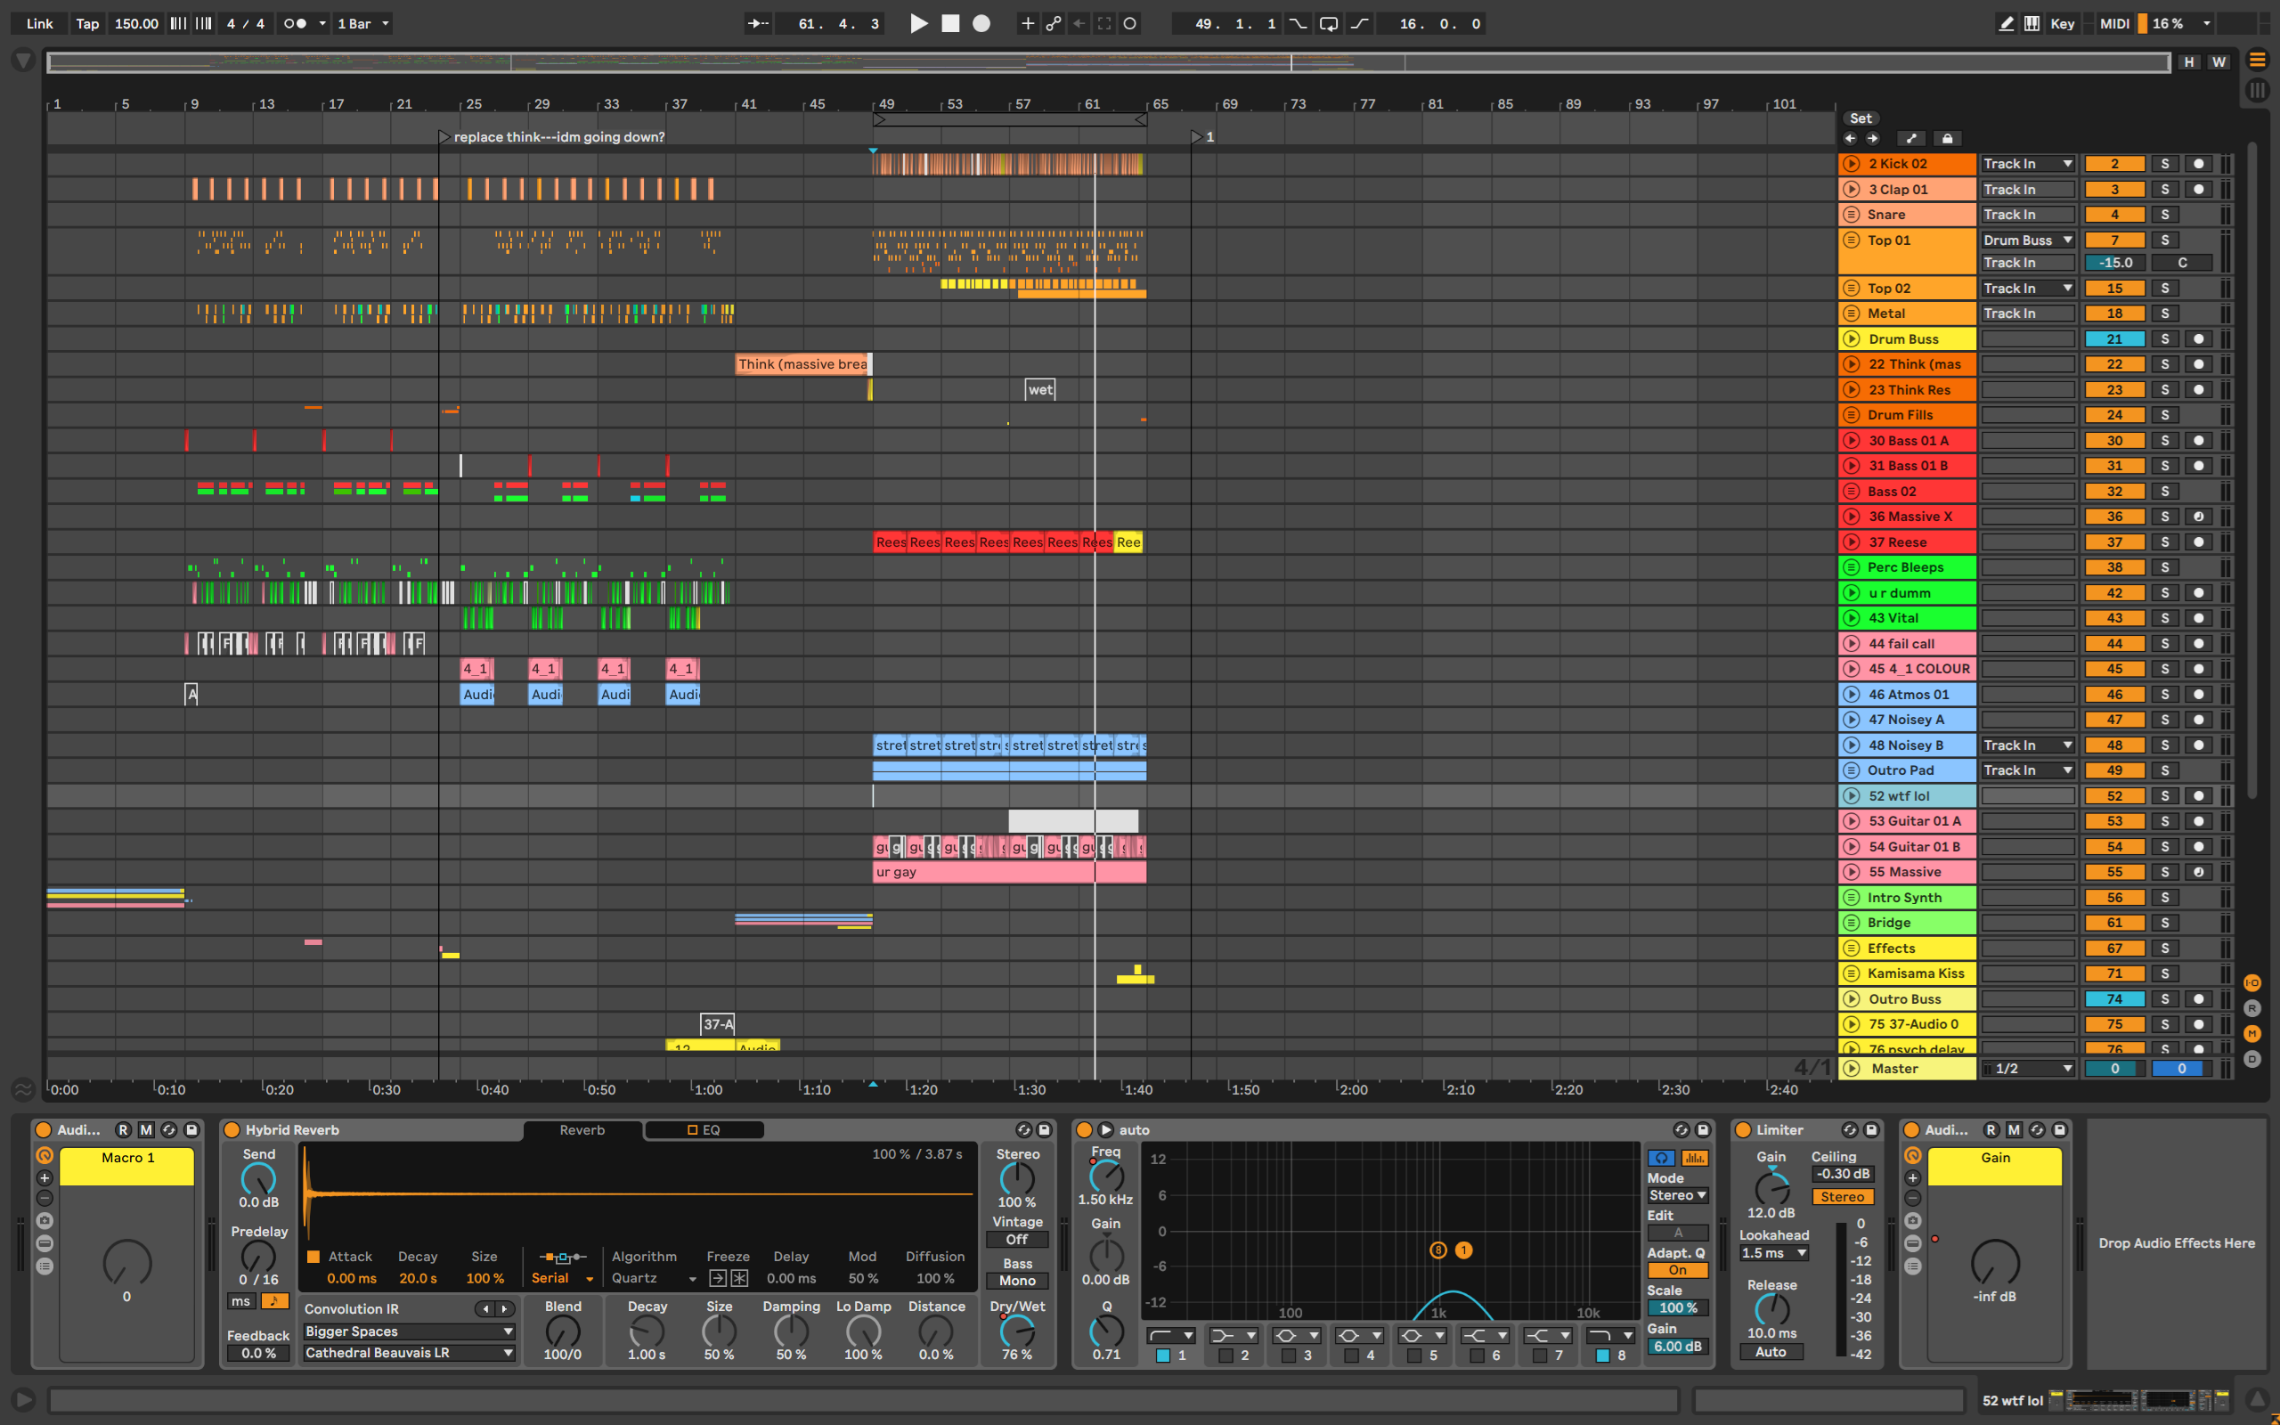Activate the Punch-Out switch icon

pyautogui.click(x=1359, y=23)
